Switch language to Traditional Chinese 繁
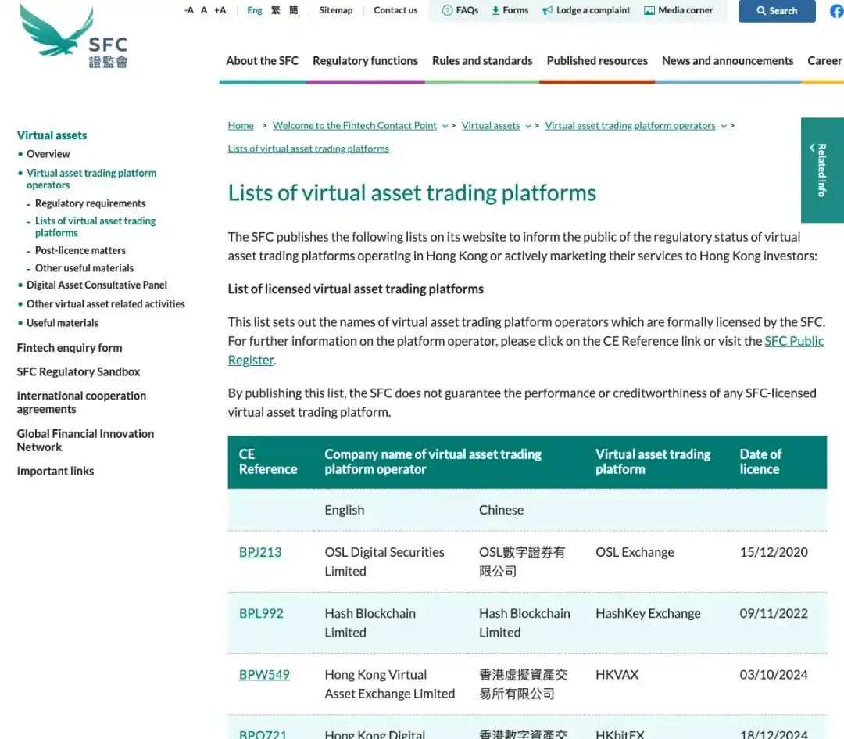Image resolution: width=844 pixels, height=739 pixels. tap(276, 10)
